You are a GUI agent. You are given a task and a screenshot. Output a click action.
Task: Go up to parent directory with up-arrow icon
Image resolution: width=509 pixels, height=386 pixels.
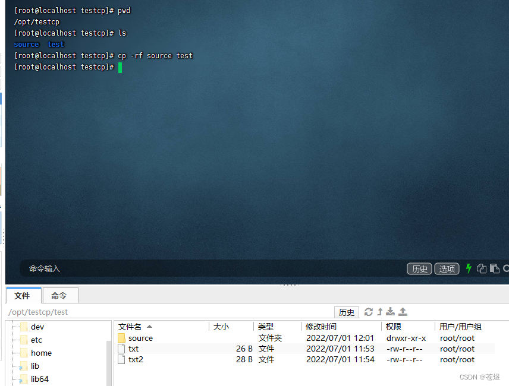tap(379, 312)
